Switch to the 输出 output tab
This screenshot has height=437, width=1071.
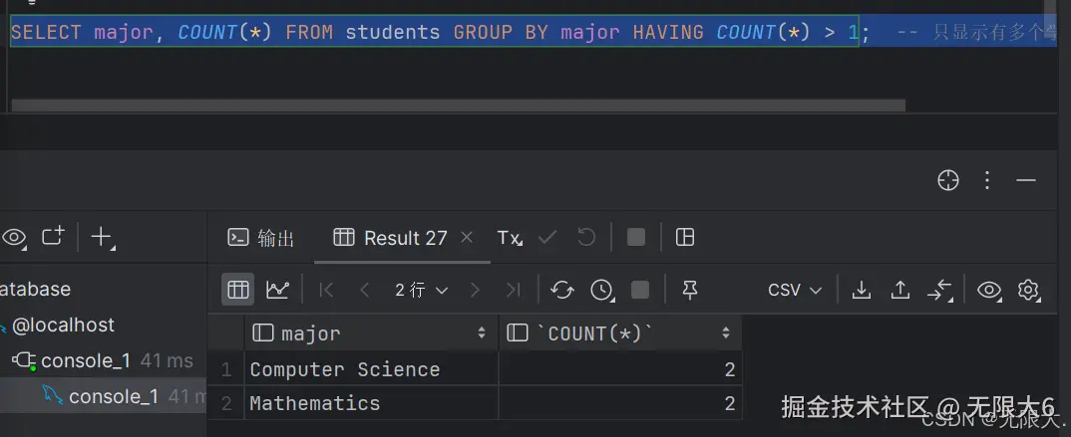click(262, 238)
